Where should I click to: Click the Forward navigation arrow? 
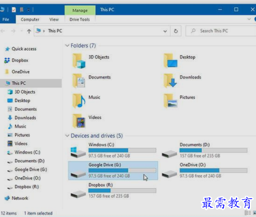pyautogui.click(x=13, y=31)
